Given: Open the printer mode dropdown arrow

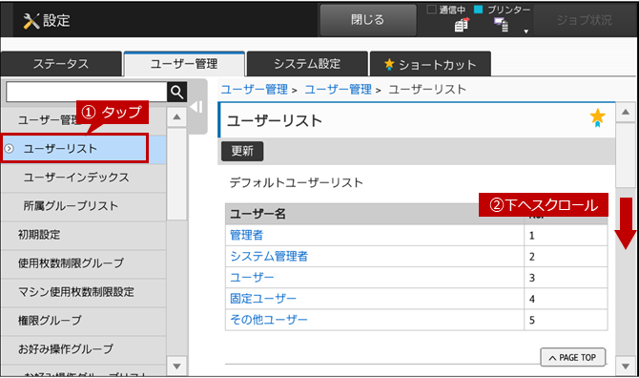Looking at the screenshot, I should 526,31.
